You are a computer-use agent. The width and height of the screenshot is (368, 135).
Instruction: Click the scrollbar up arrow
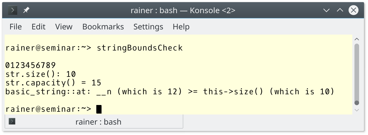357,39
